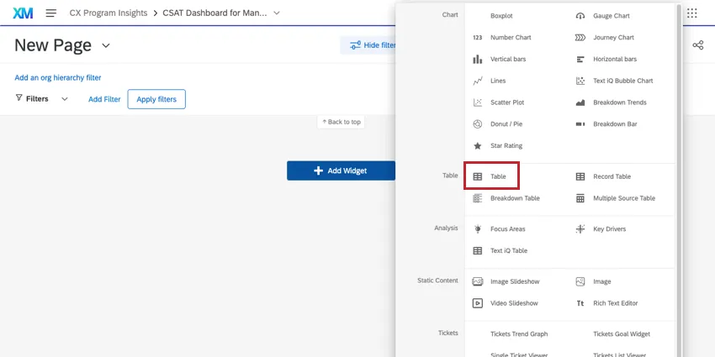Open the hamburger navigation menu
The width and height of the screenshot is (715, 357).
51,13
